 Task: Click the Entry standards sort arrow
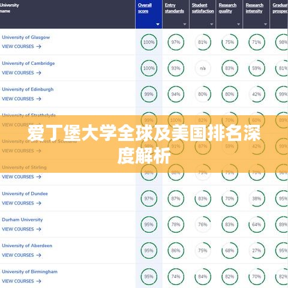point(185,24)
